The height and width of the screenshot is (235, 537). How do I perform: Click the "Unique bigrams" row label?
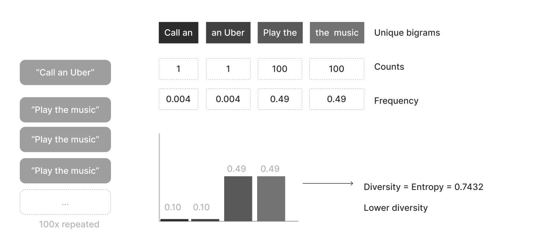click(407, 33)
